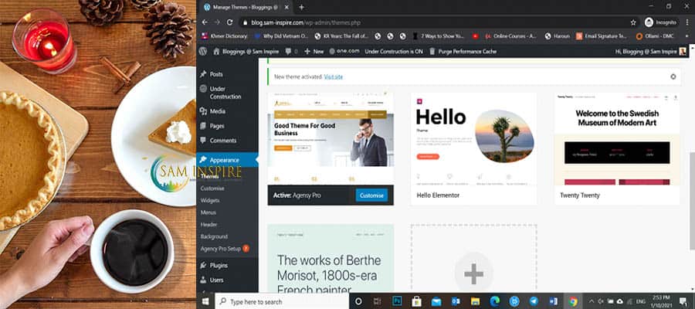Open Telegram from the taskbar
The height and width of the screenshot is (309, 695).
[x=534, y=301]
